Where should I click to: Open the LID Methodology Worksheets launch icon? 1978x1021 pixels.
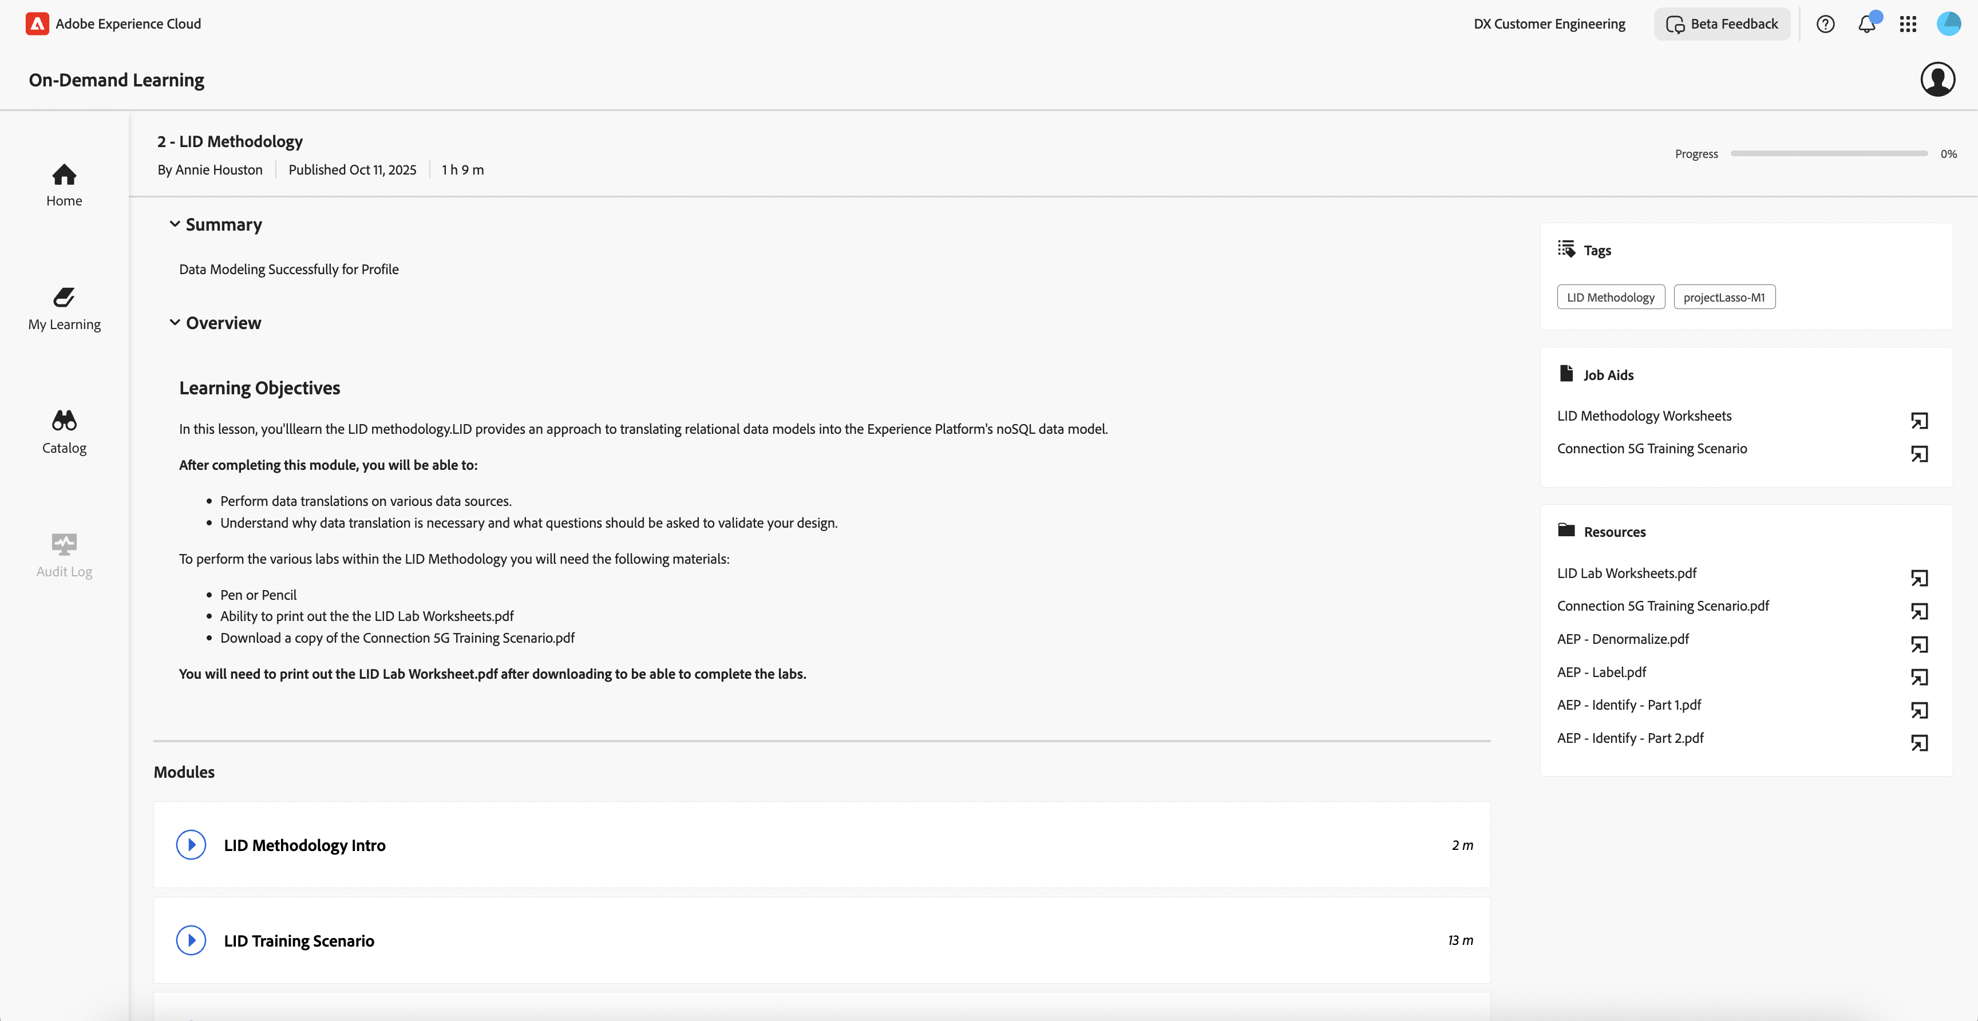(1919, 421)
